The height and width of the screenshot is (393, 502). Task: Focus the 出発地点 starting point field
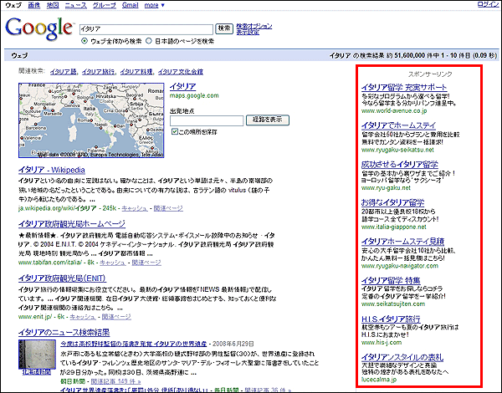click(x=206, y=120)
